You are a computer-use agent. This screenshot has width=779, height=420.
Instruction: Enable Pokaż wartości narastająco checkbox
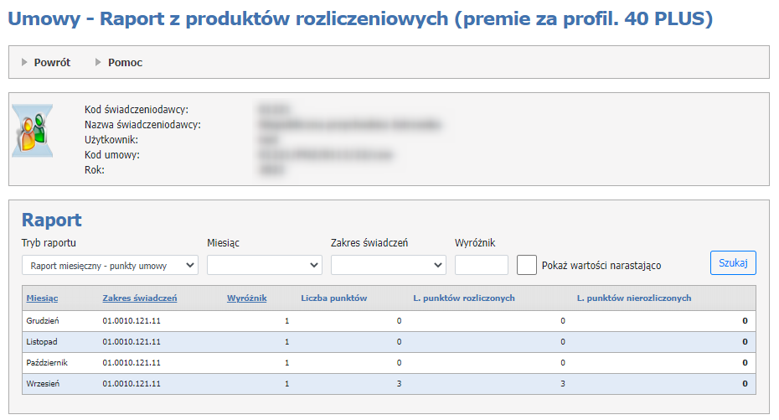click(527, 265)
